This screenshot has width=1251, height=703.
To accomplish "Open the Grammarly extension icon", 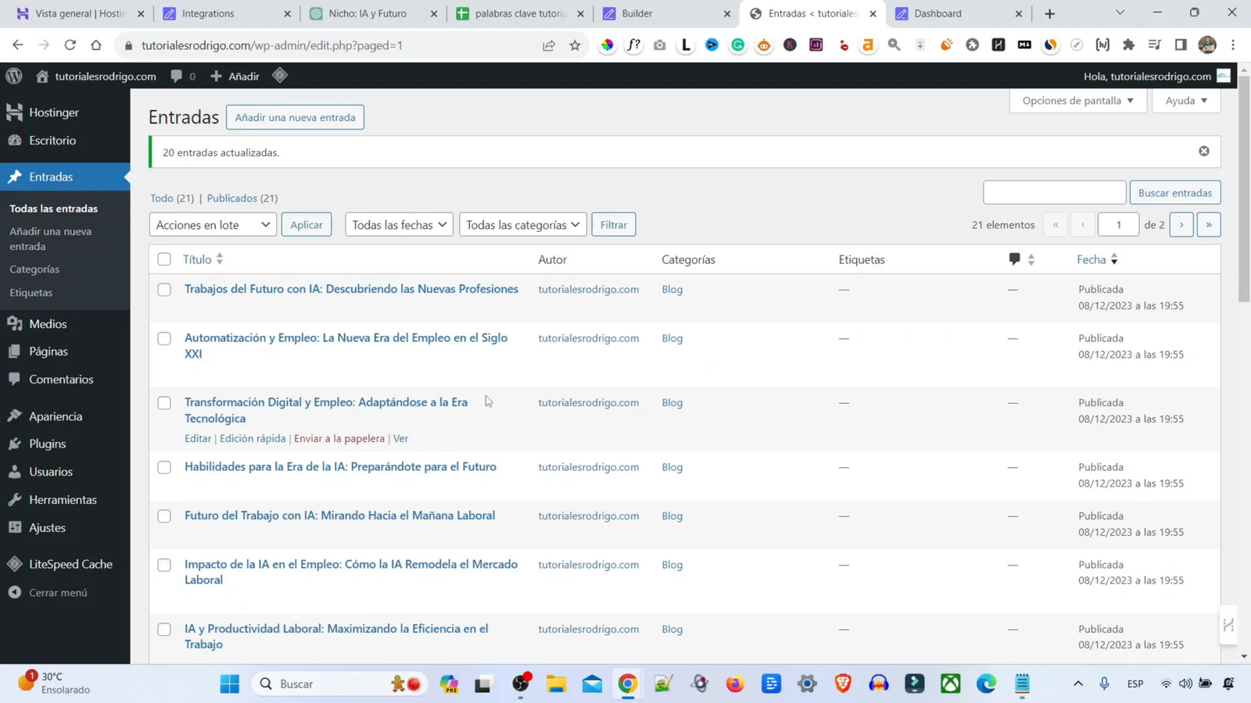I will pyautogui.click(x=737, y=45).
